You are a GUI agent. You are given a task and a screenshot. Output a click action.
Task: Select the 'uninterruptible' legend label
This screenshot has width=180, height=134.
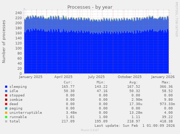(26, 113)
